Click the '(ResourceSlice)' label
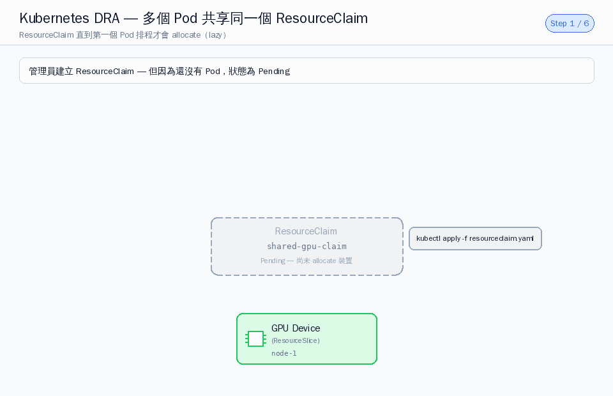The image size is (613, 396). tap(296, 341)
